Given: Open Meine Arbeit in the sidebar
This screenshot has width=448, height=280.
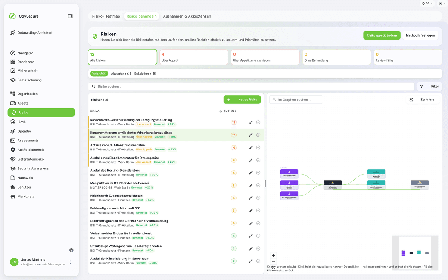Looking at the screenshot, I should (x=41, y=71).
